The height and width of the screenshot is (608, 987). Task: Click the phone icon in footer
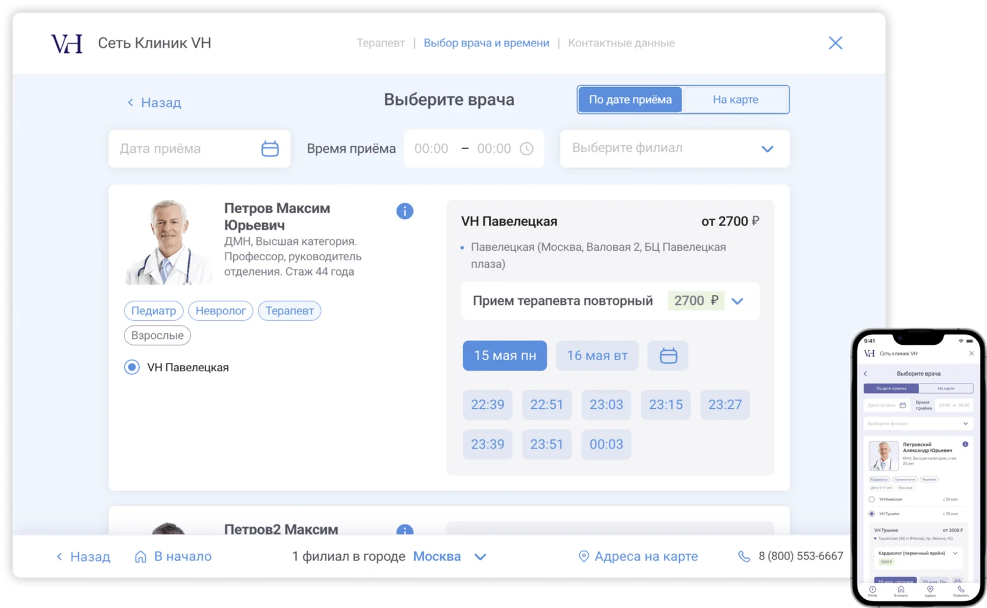pos(744,556)
